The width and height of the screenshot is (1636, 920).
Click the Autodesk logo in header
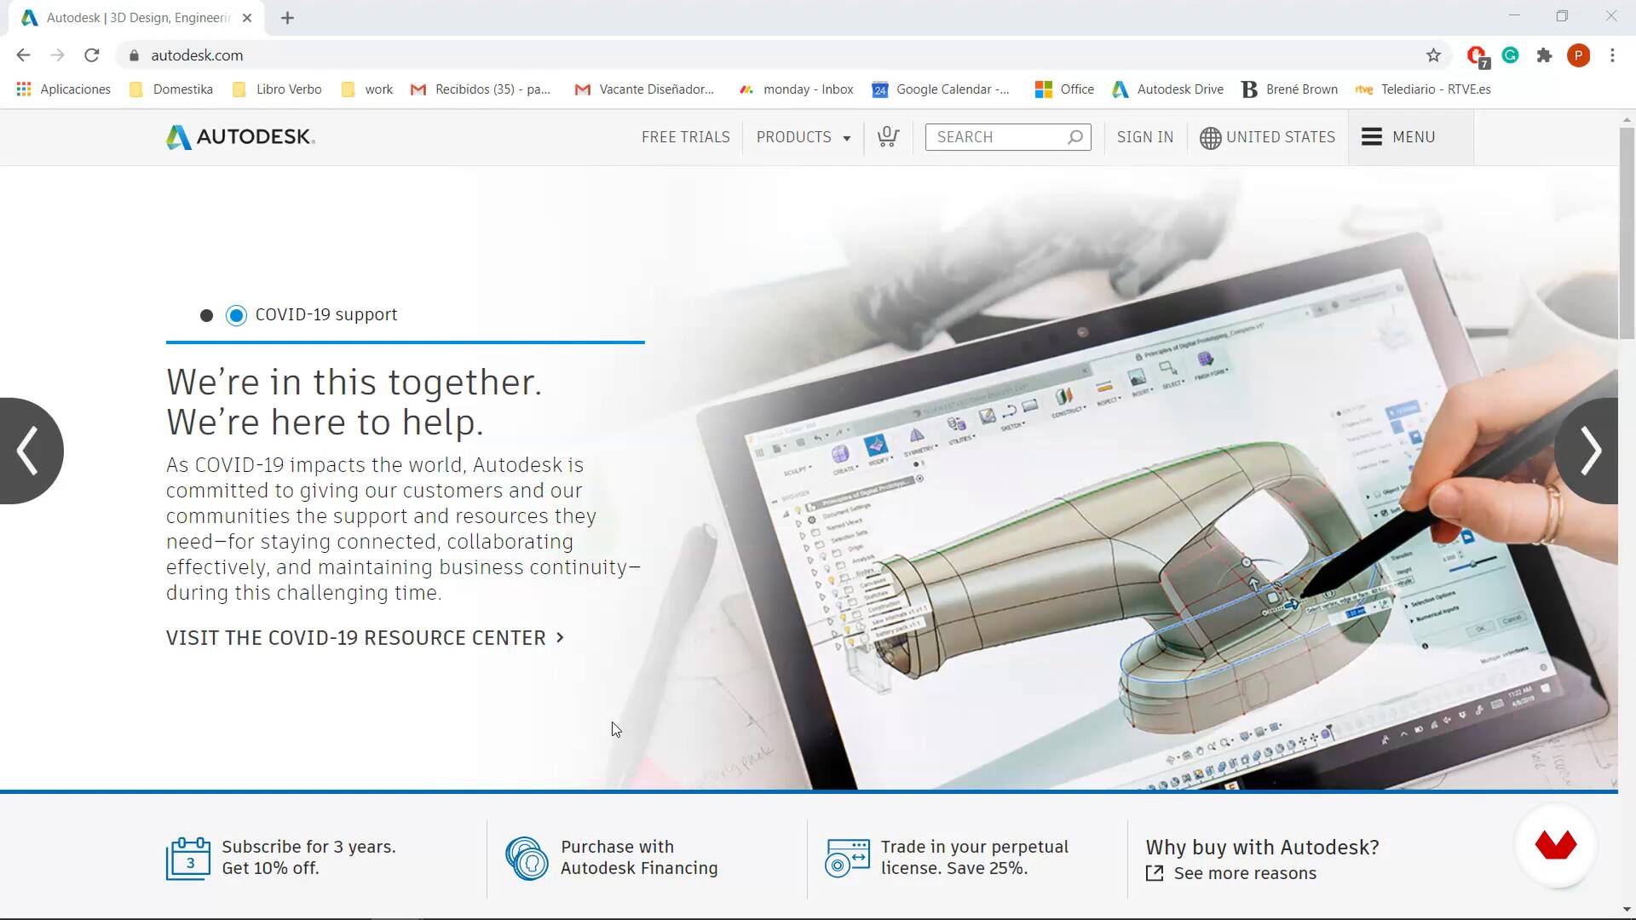(x=240, y=137)
